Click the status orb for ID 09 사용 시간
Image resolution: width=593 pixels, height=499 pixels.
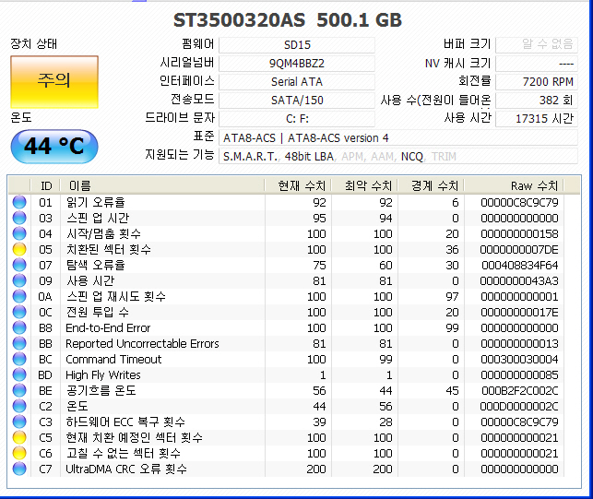[19, 280]
